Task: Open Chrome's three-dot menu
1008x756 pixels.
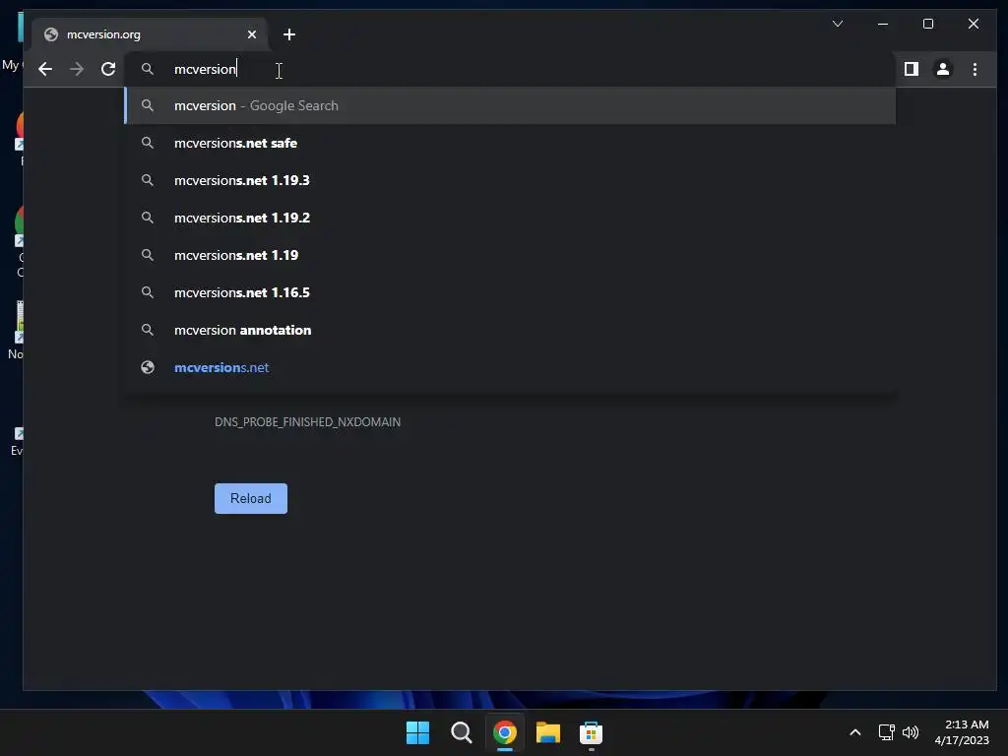Action: pos(975,69)
